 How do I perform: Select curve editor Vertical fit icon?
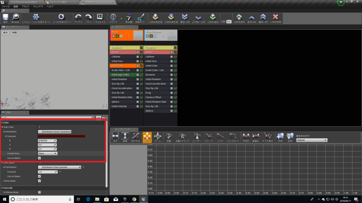[125, 137]
